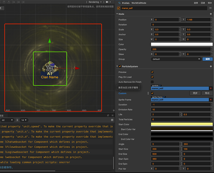Toggle the Preview checkbox
The image size is (214, 173).
tap(152, 72)
